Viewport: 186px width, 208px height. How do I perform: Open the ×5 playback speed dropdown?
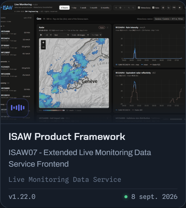48,35
